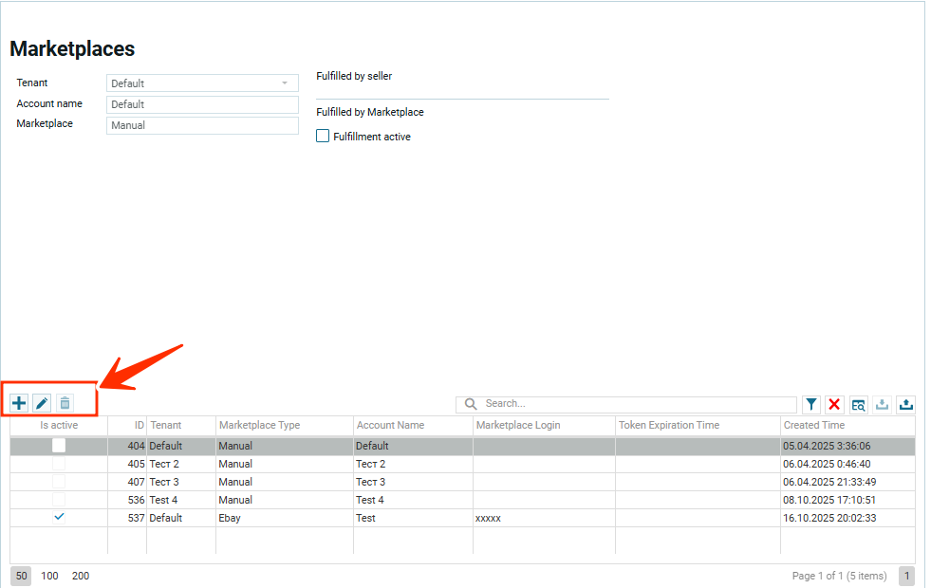Go to page 1 in the pager
The width and height of the screenshot is (931, 588).
pos(906,576)
